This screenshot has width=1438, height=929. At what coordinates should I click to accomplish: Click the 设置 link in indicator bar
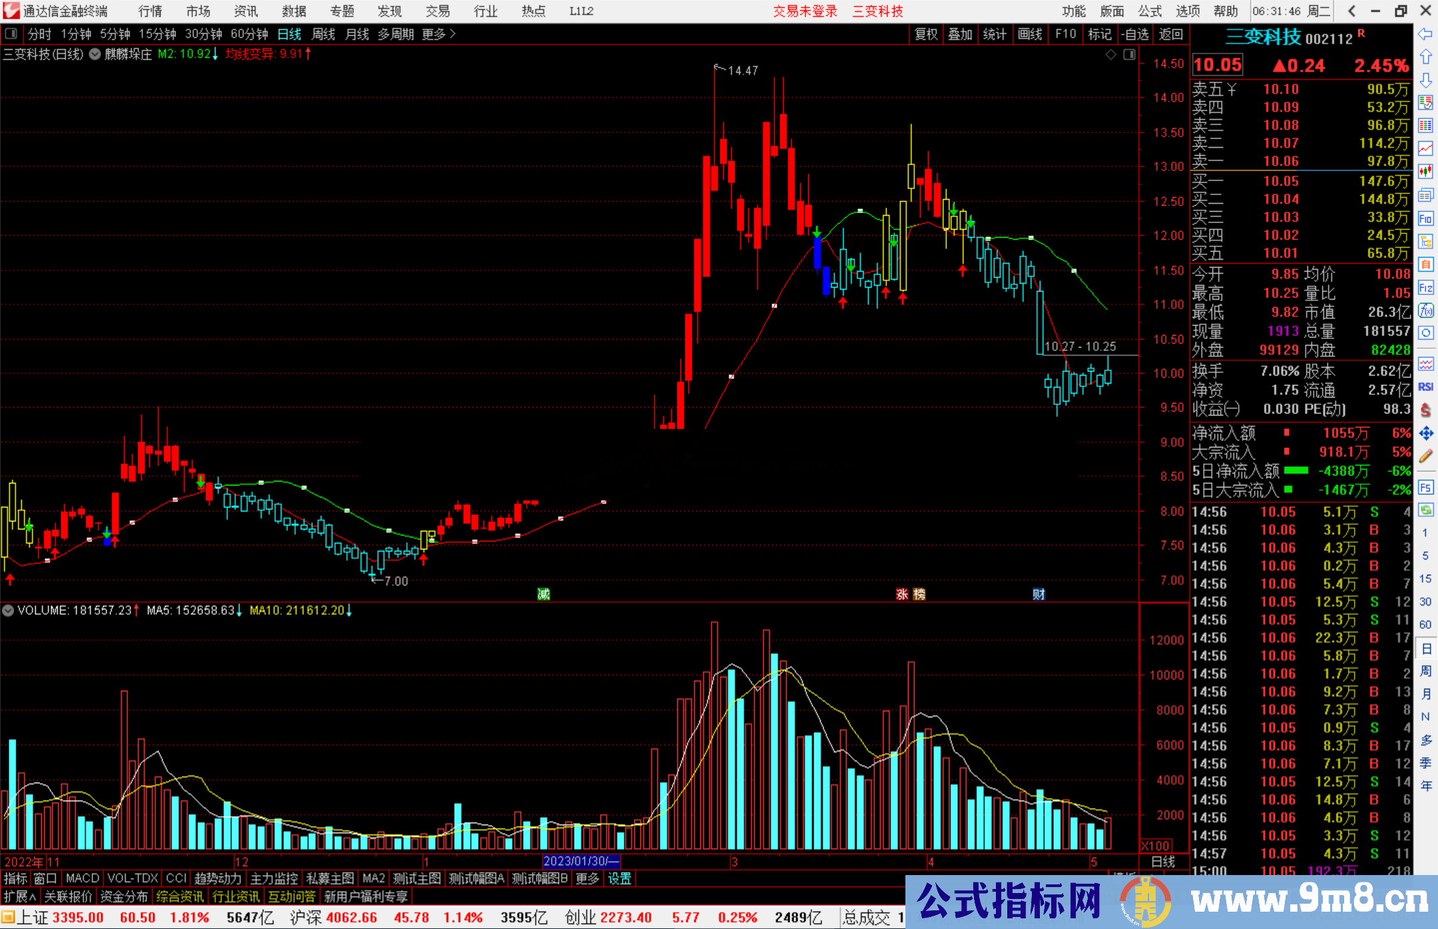pyautogui.click(x=619, y=878)
